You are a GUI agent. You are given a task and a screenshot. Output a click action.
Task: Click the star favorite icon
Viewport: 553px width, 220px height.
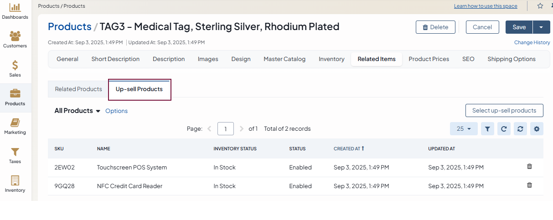pos(540,6)
